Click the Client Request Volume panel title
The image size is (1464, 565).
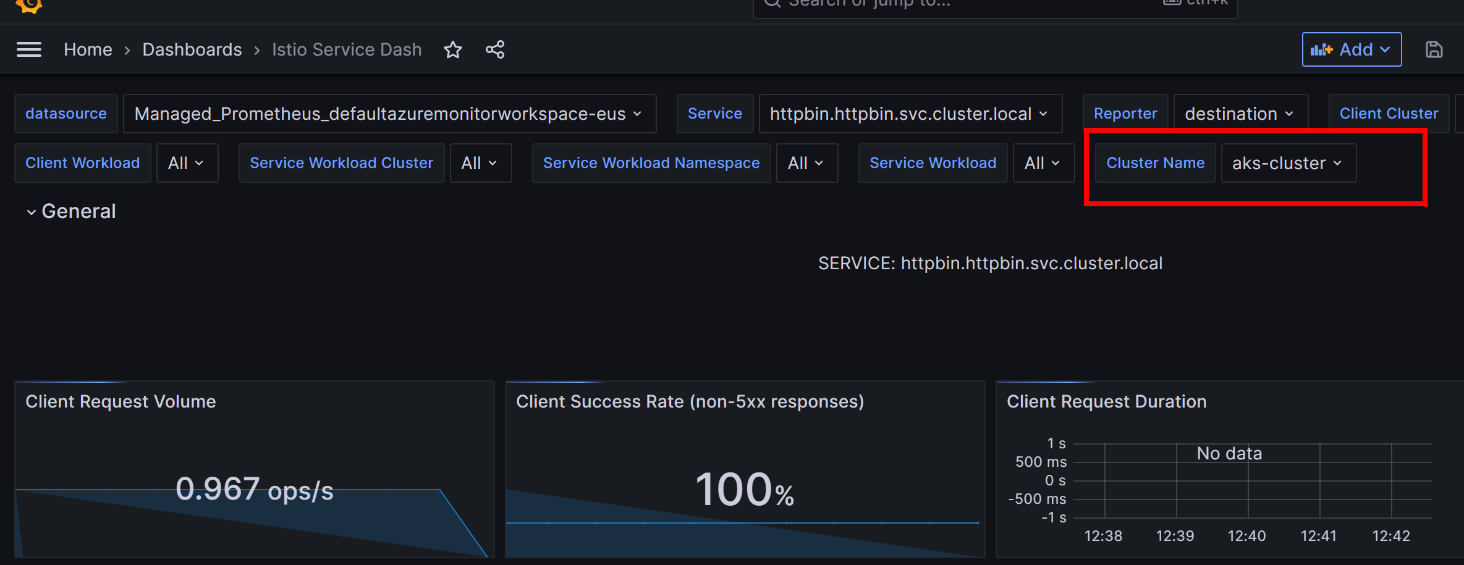pyautogui.click(x=121, y=401)
